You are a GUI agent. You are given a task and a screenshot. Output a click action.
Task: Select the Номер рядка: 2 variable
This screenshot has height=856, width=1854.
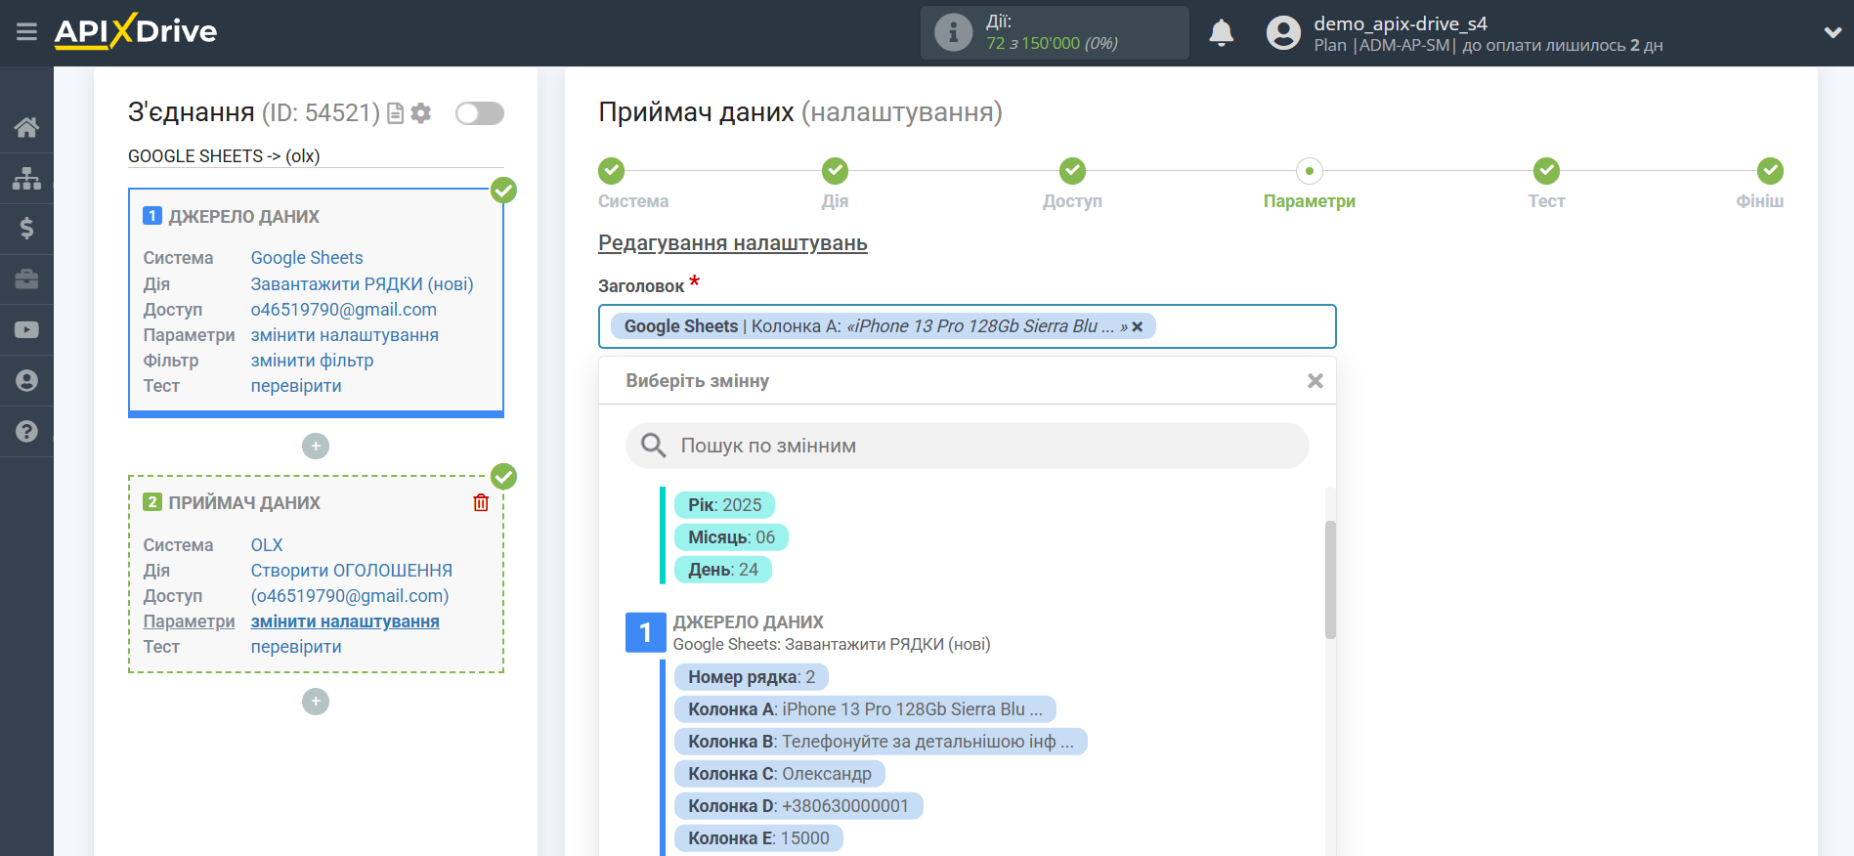tap(752, 677)
